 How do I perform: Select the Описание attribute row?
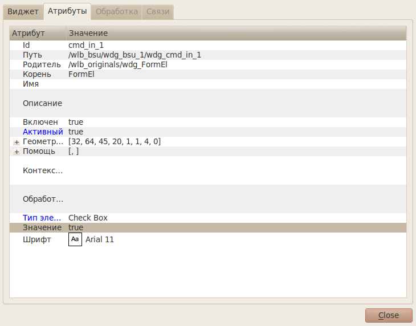[x=42, y=103]
